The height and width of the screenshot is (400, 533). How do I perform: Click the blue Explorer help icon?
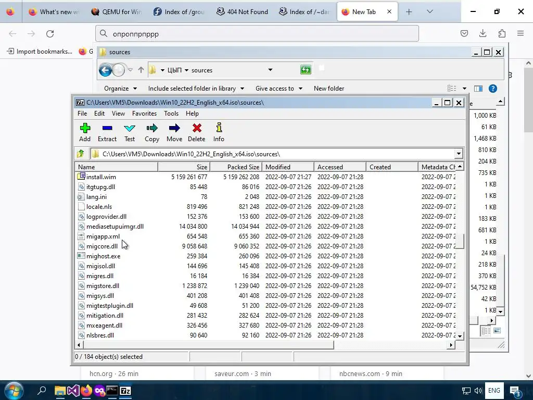492,89
